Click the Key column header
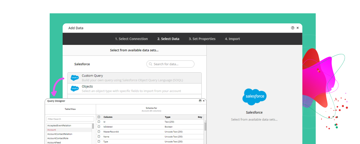360x144 pixels. pyautogui.click(x=200, y=117)
